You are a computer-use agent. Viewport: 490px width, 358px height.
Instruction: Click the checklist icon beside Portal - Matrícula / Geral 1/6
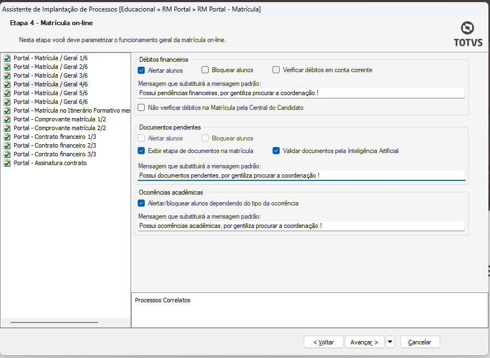click(7, 58)
